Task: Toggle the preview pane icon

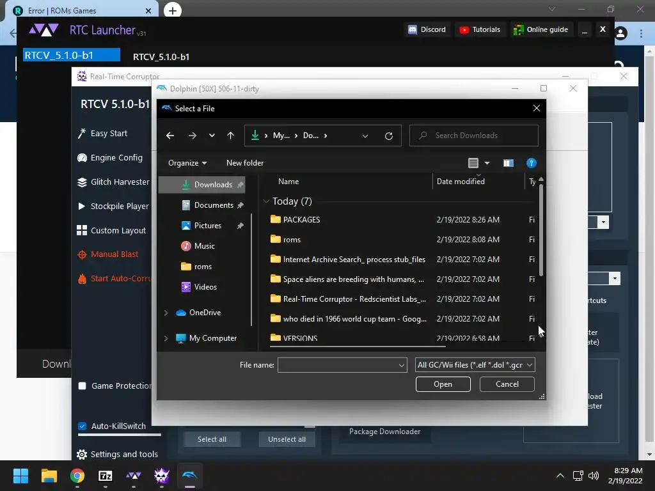Action: 509,163
